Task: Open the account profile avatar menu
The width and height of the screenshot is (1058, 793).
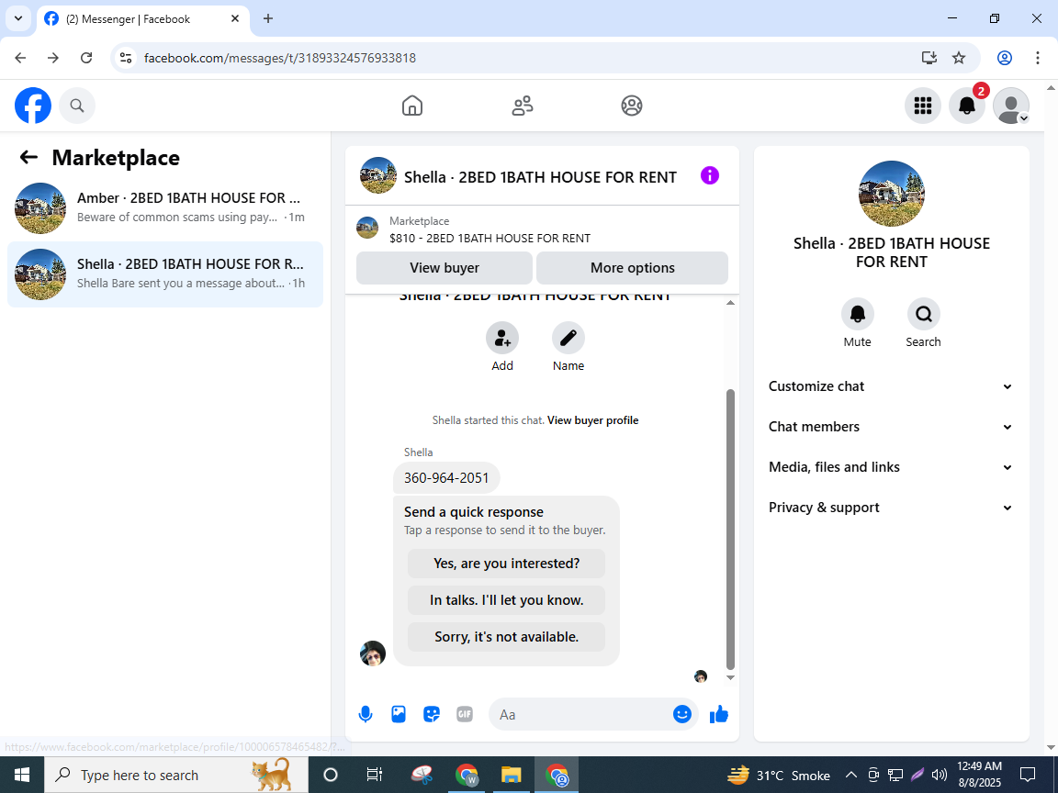Action: tap(1011, 106)
